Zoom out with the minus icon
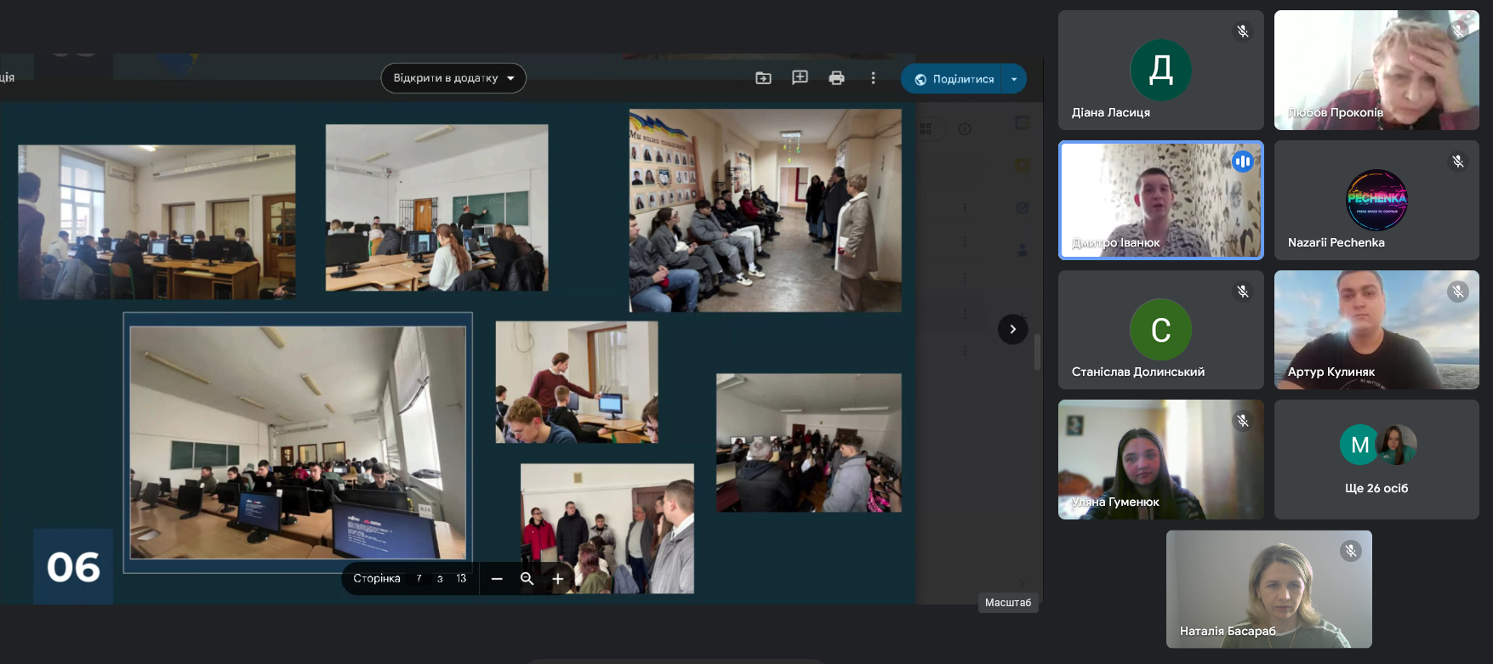 pyautogui.click(x=497, y=579)
